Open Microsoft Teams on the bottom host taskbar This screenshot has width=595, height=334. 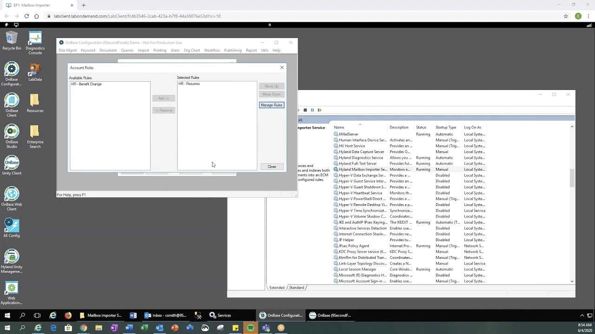266,328
